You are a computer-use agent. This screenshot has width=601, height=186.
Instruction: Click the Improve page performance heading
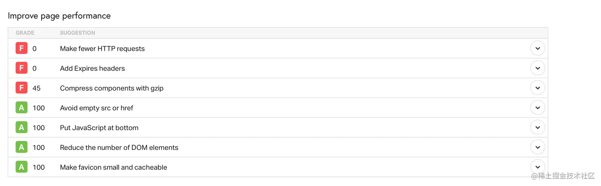click(x=59, y=16)
